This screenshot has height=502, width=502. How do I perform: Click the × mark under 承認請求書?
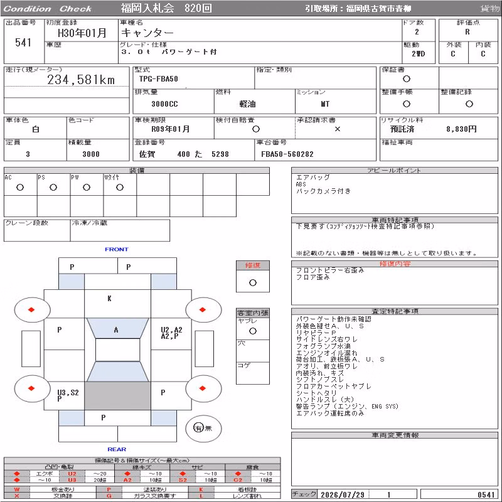(x=337, y=129)
